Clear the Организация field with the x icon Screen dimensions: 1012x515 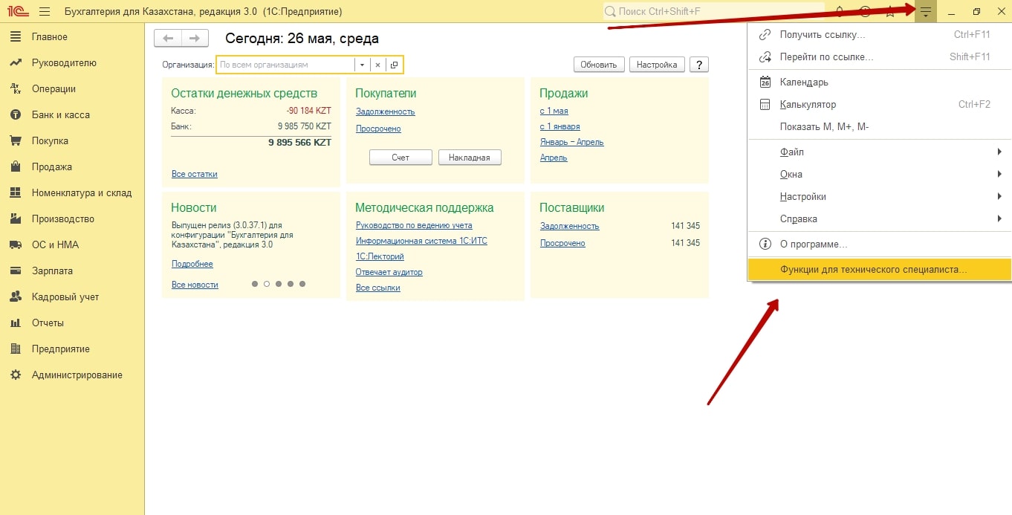377,65
